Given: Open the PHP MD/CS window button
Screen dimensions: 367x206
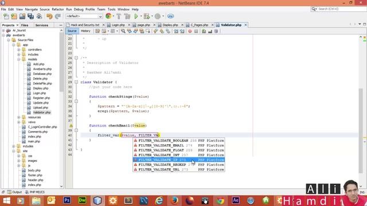Looking at the screenshot, I should (x=34, y=192).
